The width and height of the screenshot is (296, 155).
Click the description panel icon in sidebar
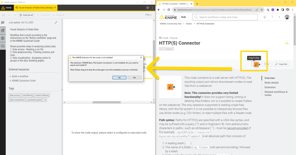[x=3, y=23]
